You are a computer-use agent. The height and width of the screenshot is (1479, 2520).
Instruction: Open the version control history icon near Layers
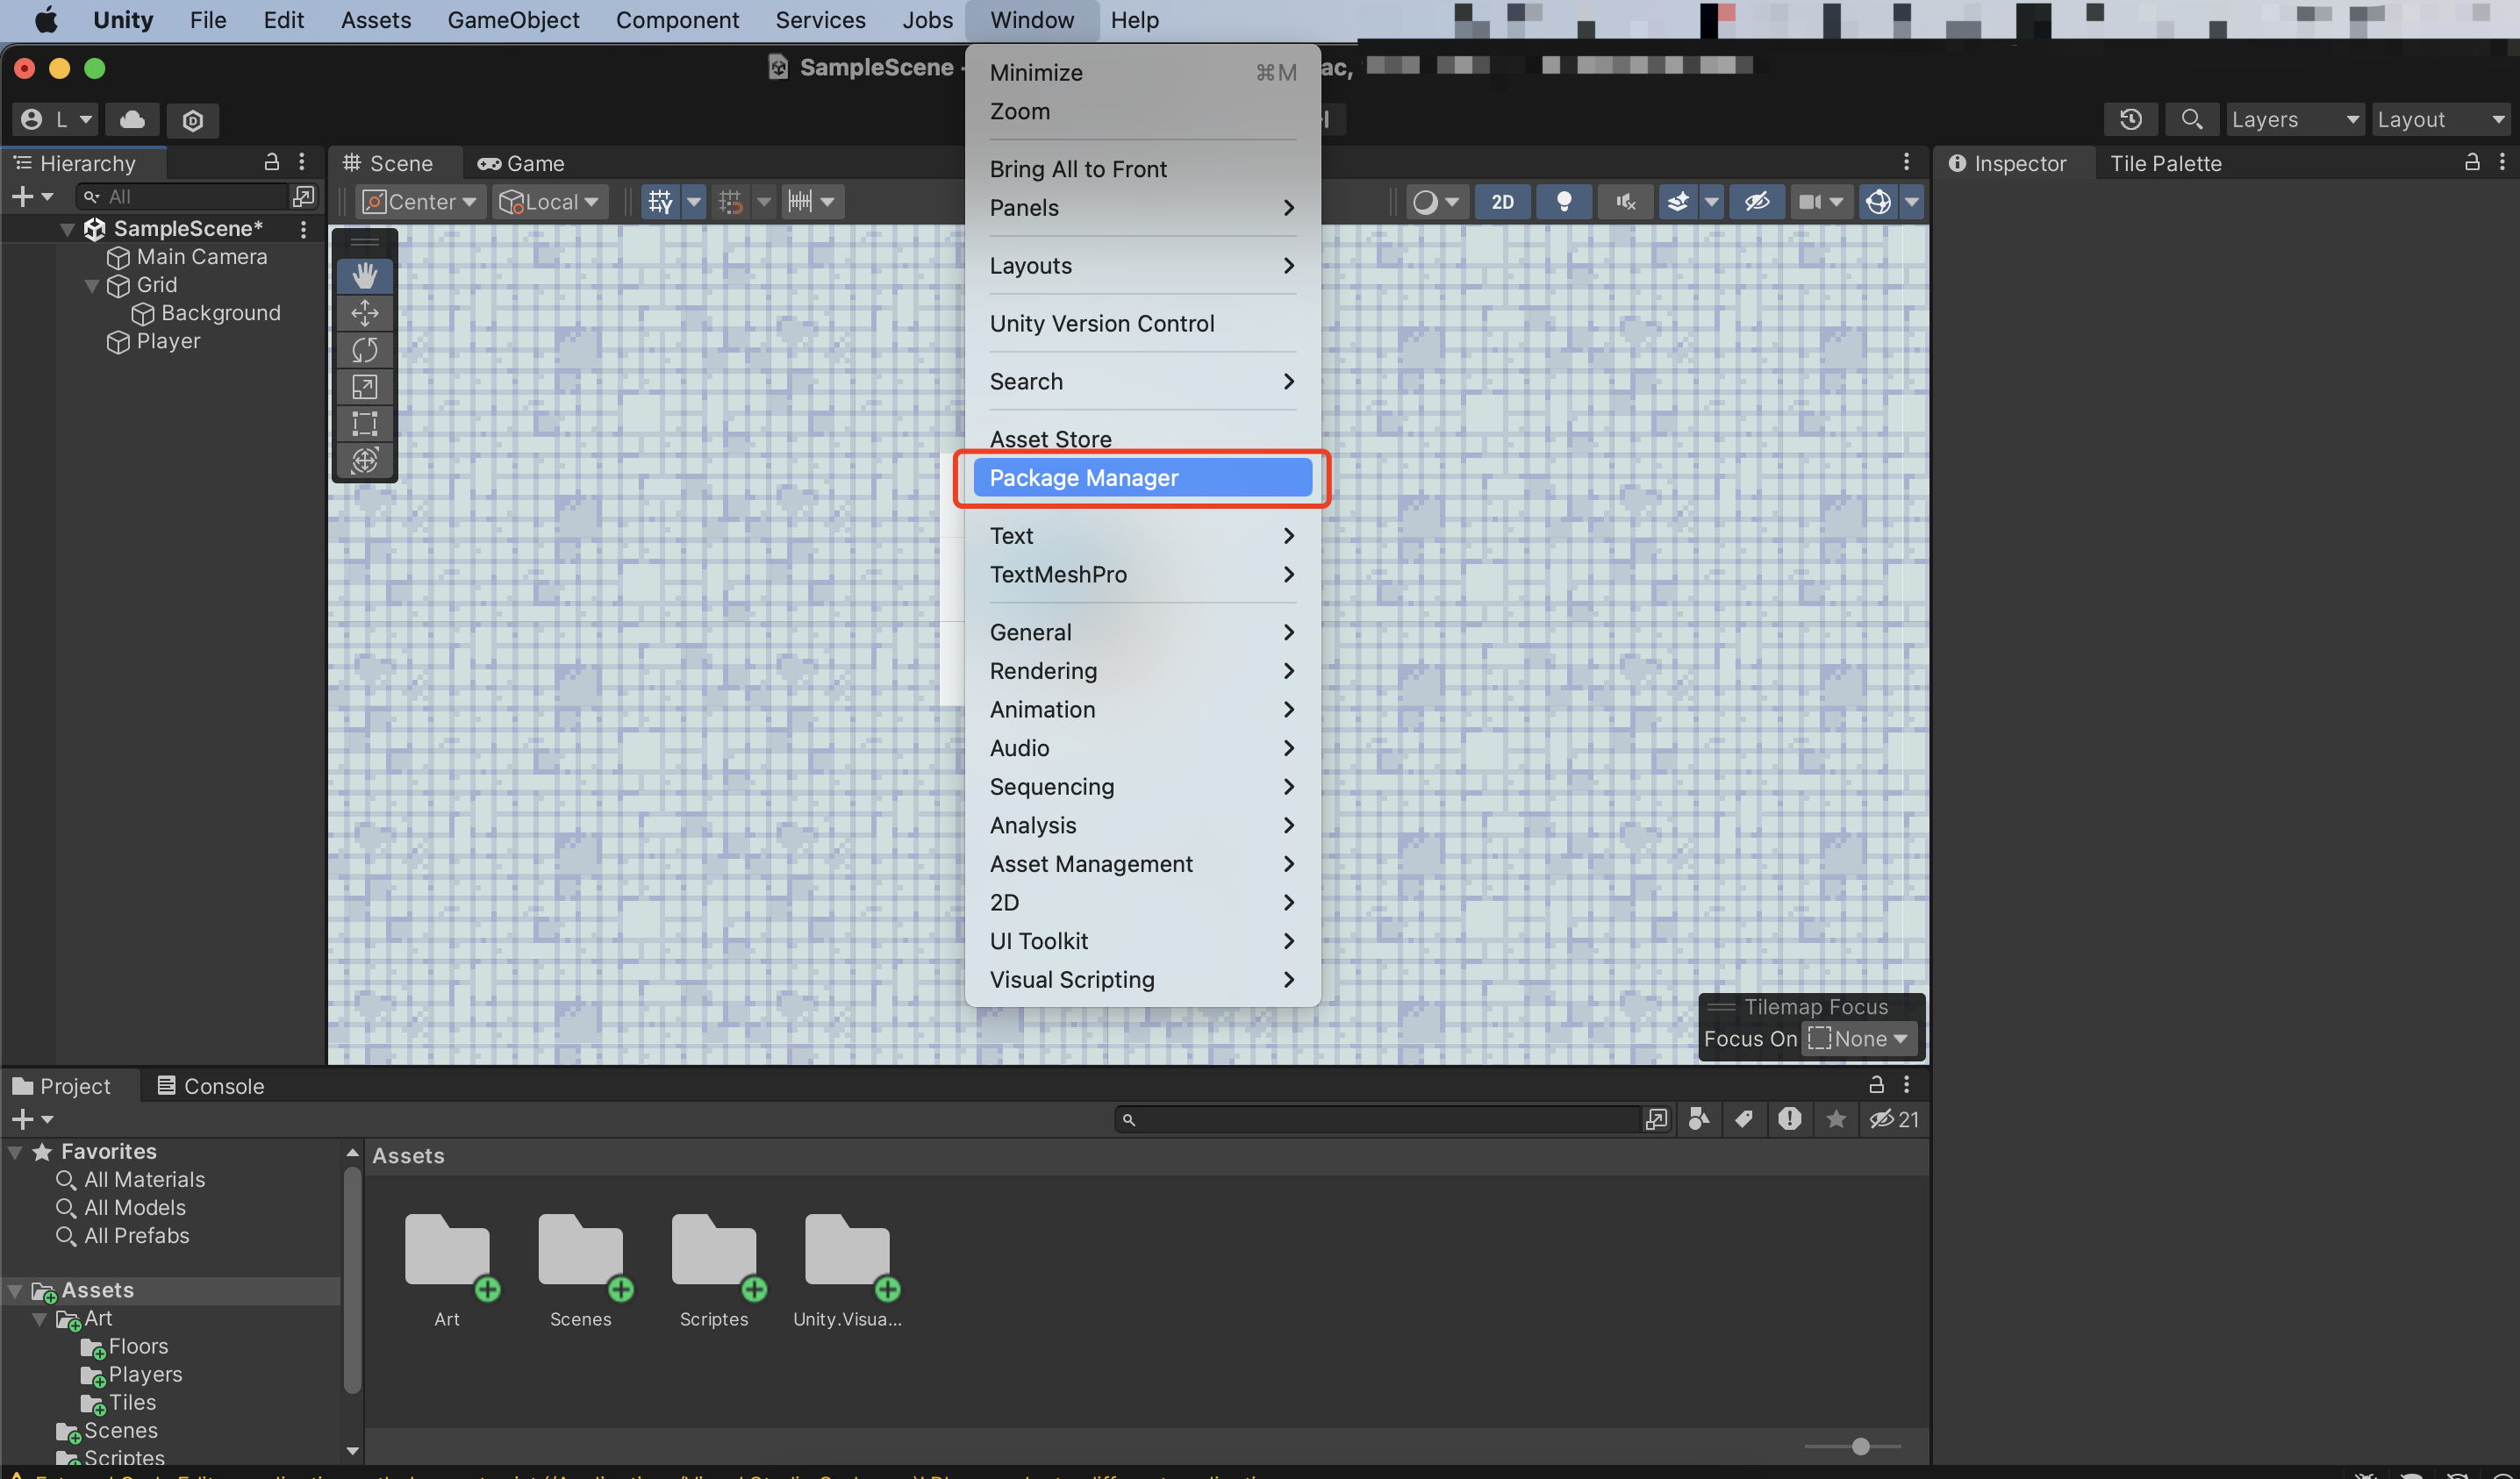point(2131,119)
